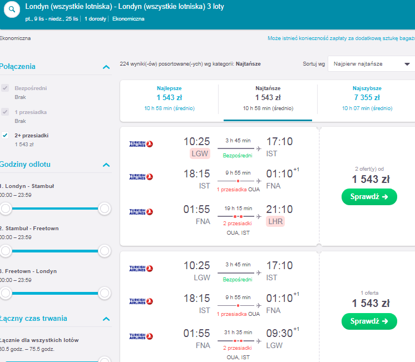Click Turkish Airlines logo on FNA–LGW flight
The height and width of the screenshot is (362, 415).
pyautogui.click(x=141, y=336)
